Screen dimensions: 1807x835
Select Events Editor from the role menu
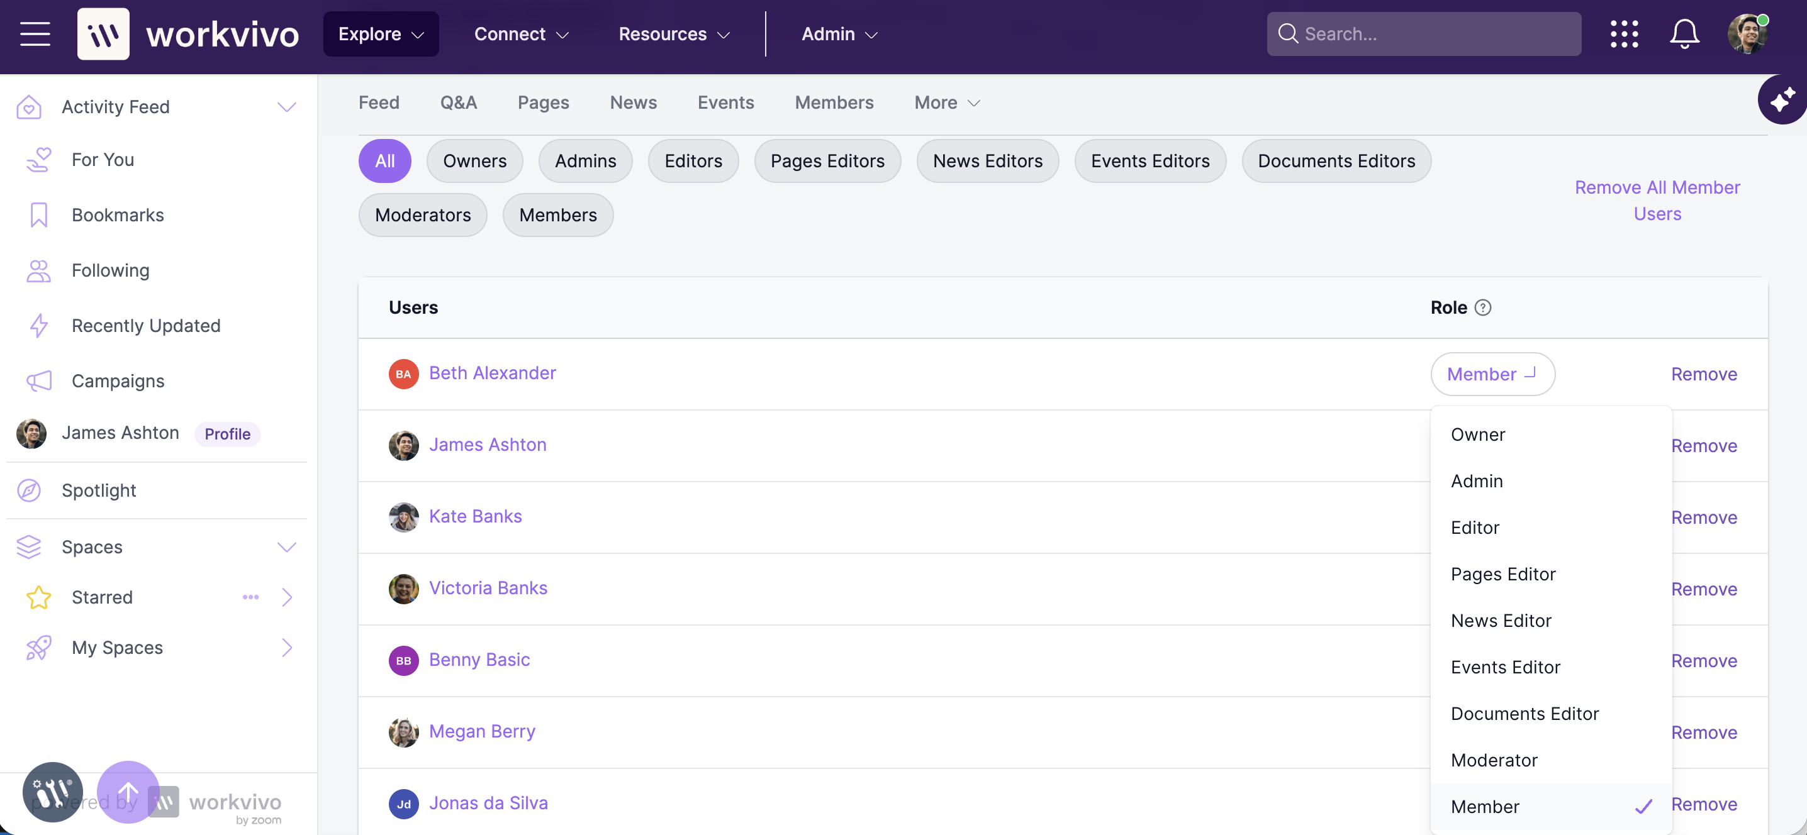(1551, 666)
